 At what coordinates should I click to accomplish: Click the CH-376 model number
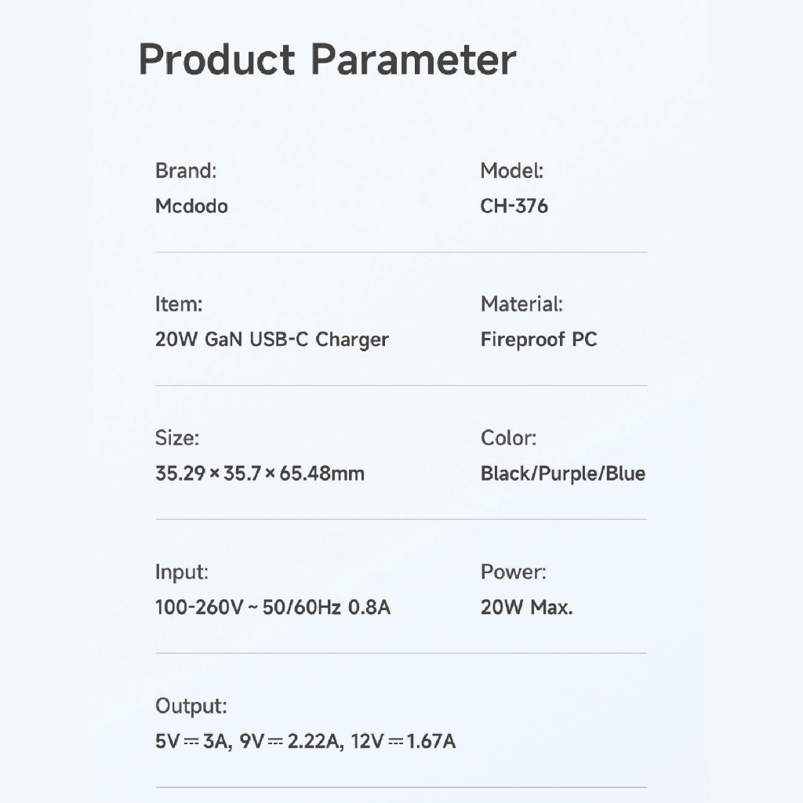pos(514,206)
